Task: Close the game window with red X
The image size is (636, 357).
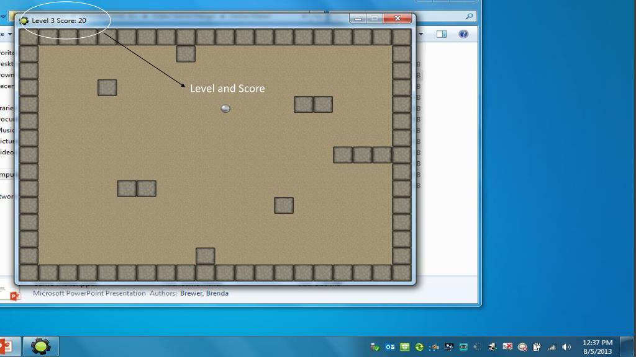Action: (x=397, y=19)
